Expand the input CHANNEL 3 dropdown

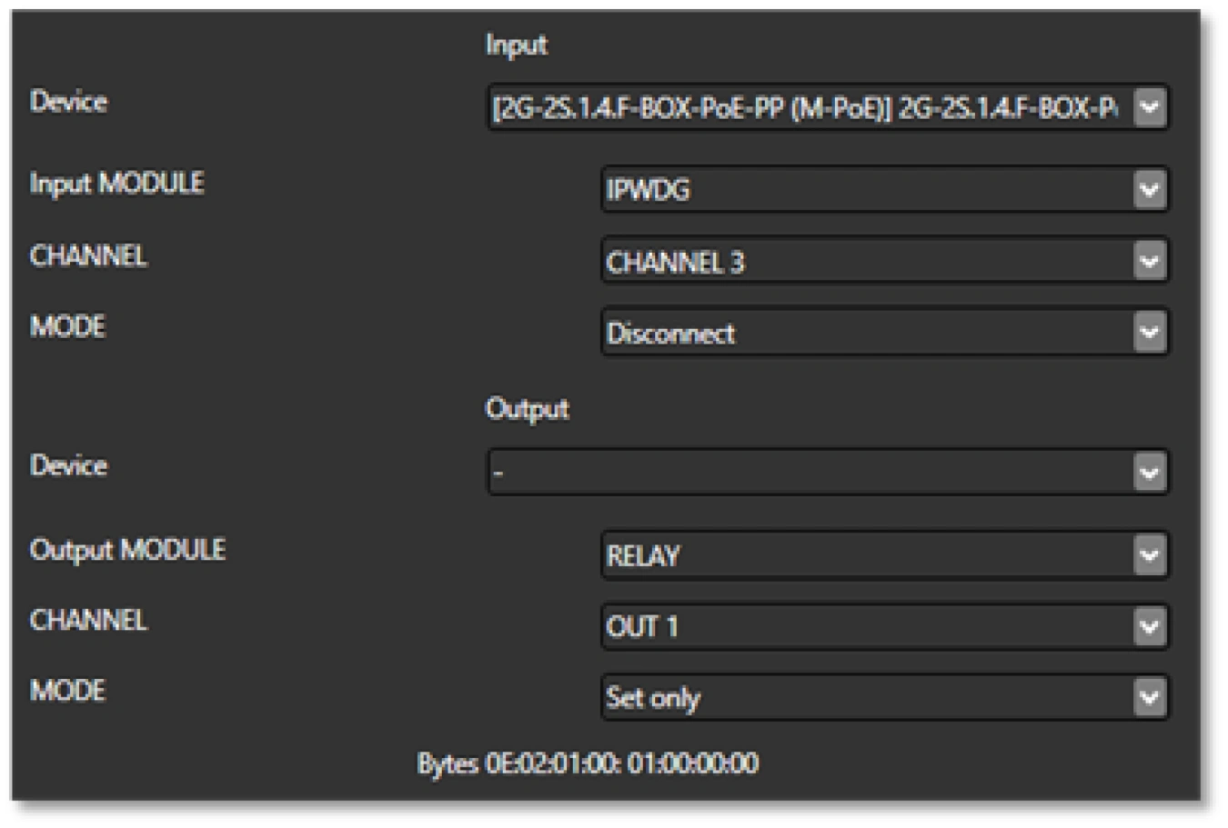click(864, 262)
